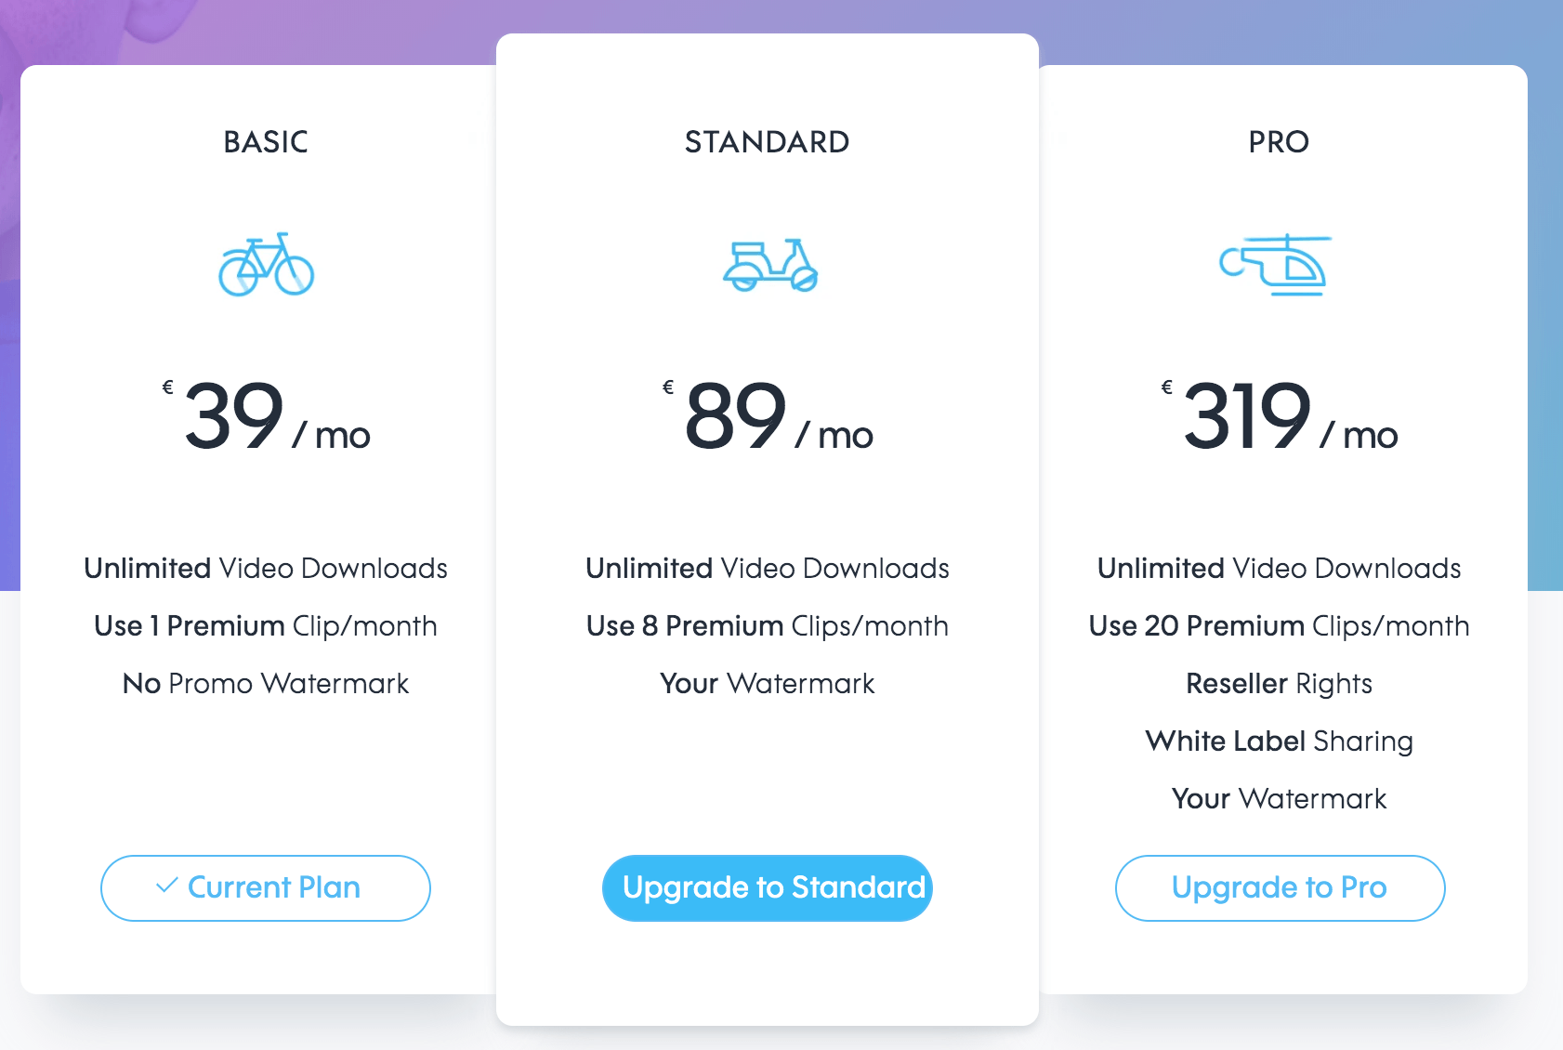Screen dimensions: 1563x1050
Task: Click the bicycle icon on the Basic plan
Action: (266, 265)
